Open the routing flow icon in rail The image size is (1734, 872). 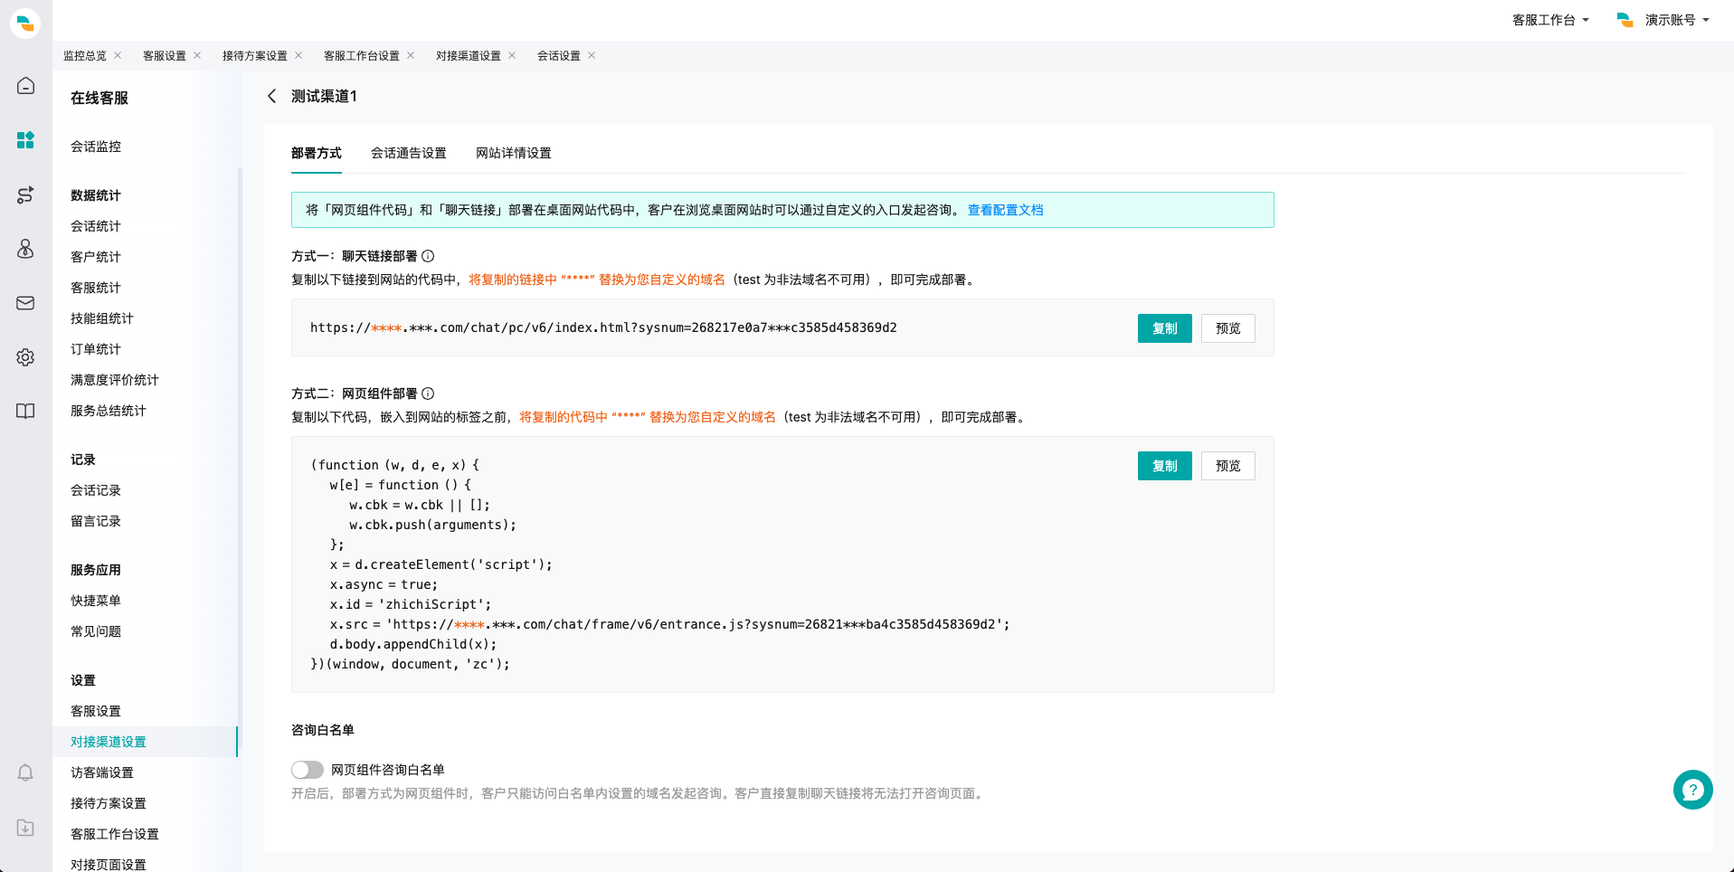[25, 194]
